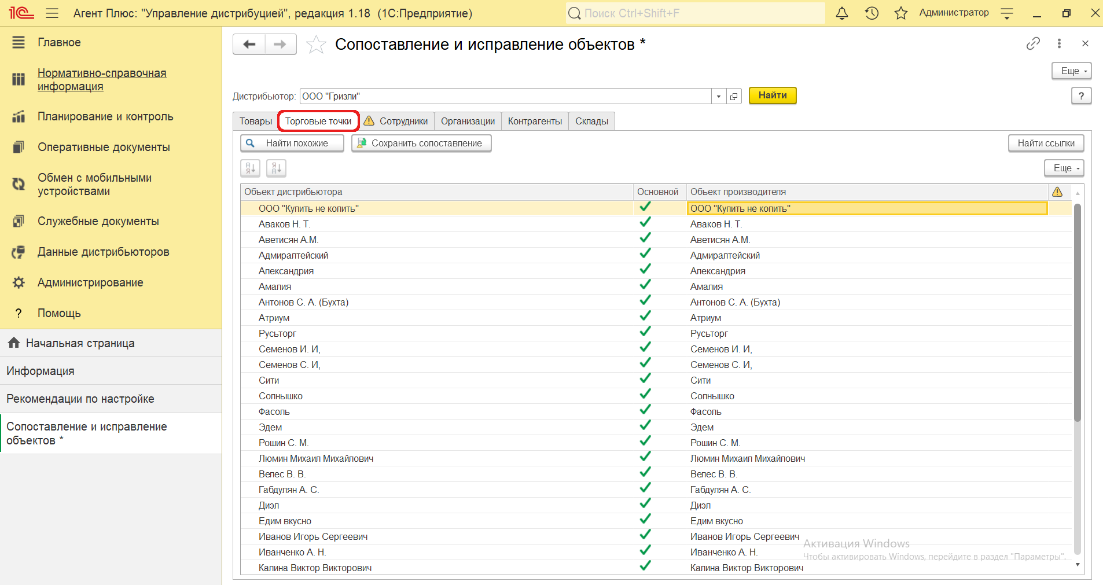Switch to Склады tab
1103x585 pixels.
[x=591, y=121]
